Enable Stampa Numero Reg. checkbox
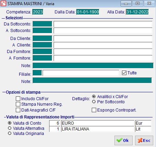Image resolution: width=156 pixels, height=147 pixels. point(18,104)
